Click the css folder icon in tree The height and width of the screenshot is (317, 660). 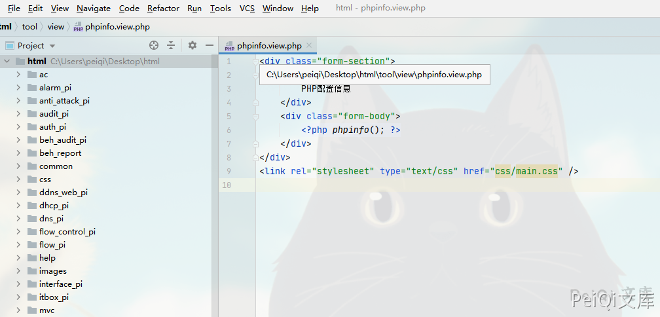[x=33, y=179]
